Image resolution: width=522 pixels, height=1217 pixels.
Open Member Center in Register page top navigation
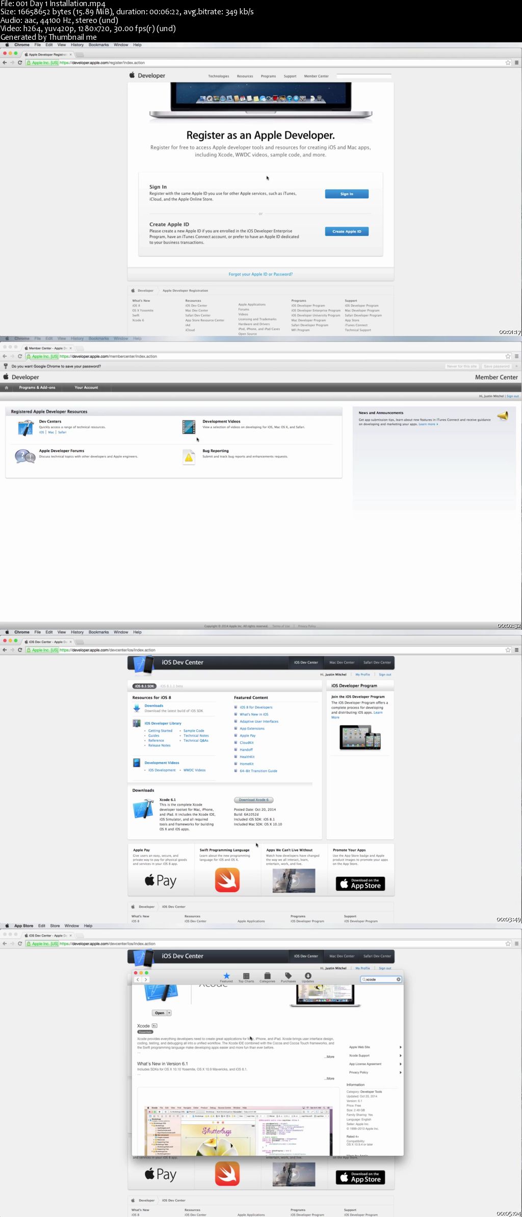(317, 76)
